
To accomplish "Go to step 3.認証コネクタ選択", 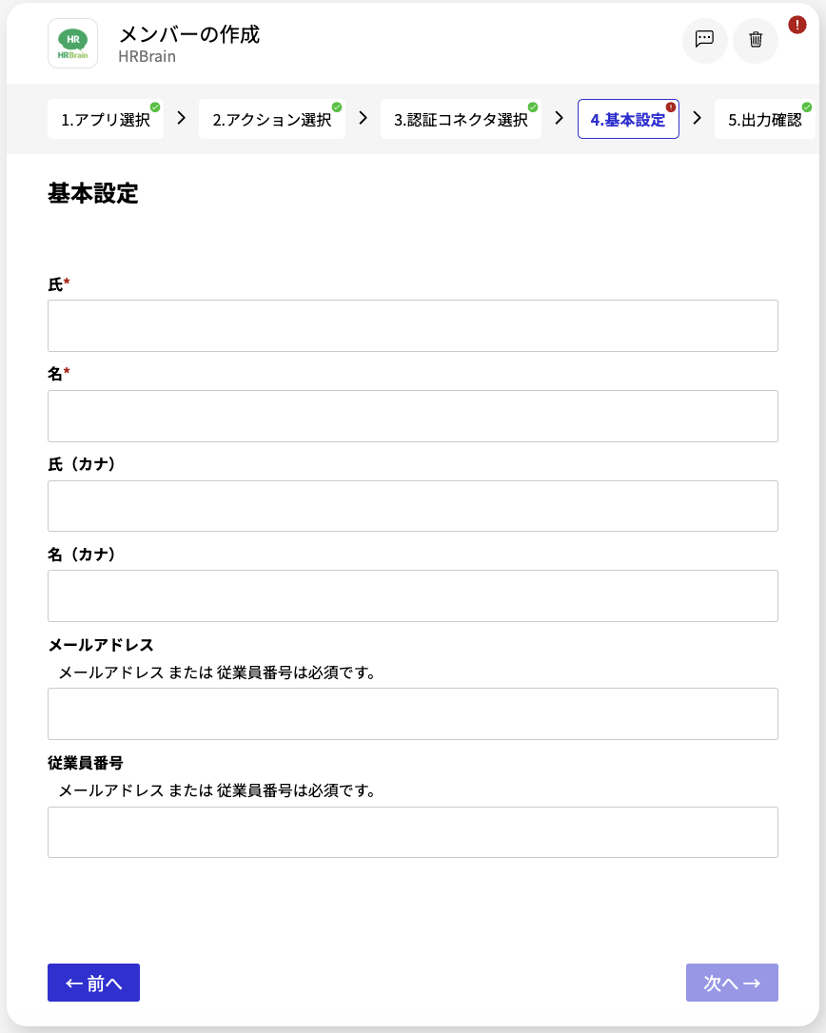I will click(x=461, y=119).
